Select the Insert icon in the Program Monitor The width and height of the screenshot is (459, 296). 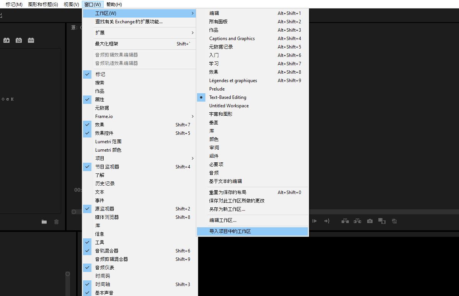(345, 221)
